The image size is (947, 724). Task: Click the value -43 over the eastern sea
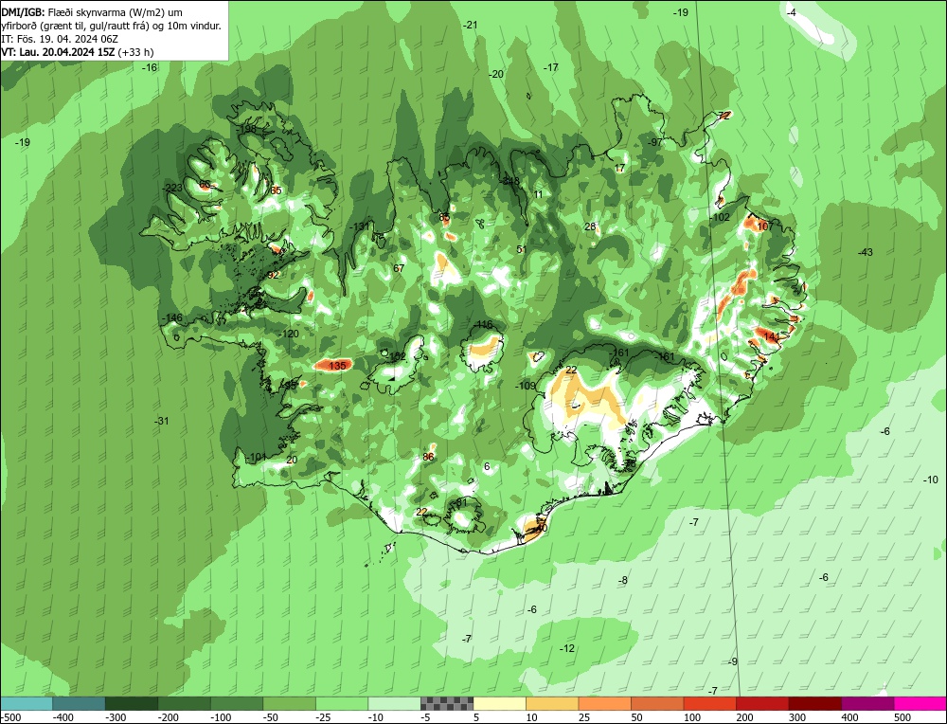tap(866, 252)
